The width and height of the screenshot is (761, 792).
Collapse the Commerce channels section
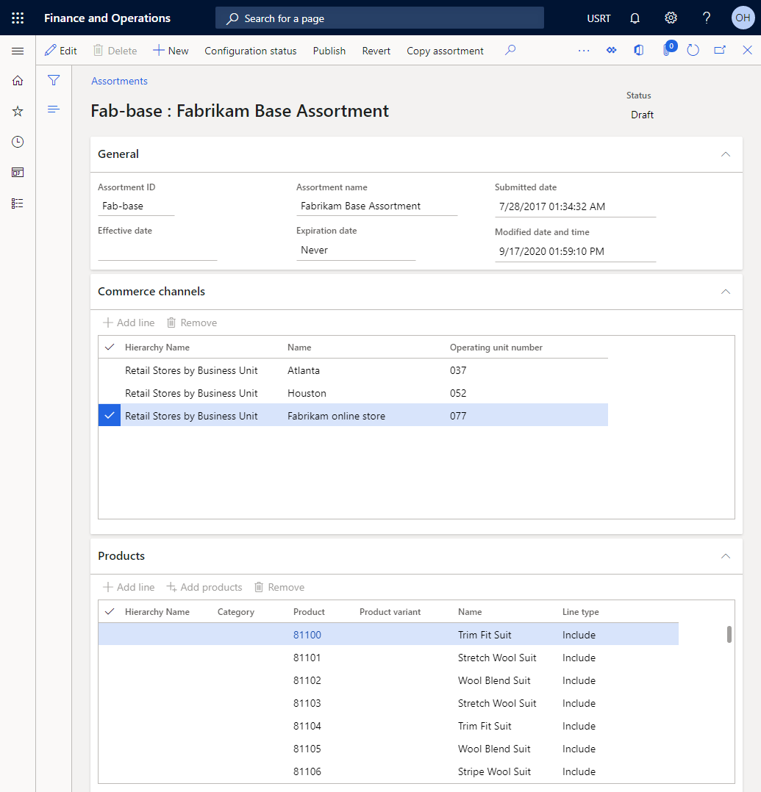[x=726, y=292]
